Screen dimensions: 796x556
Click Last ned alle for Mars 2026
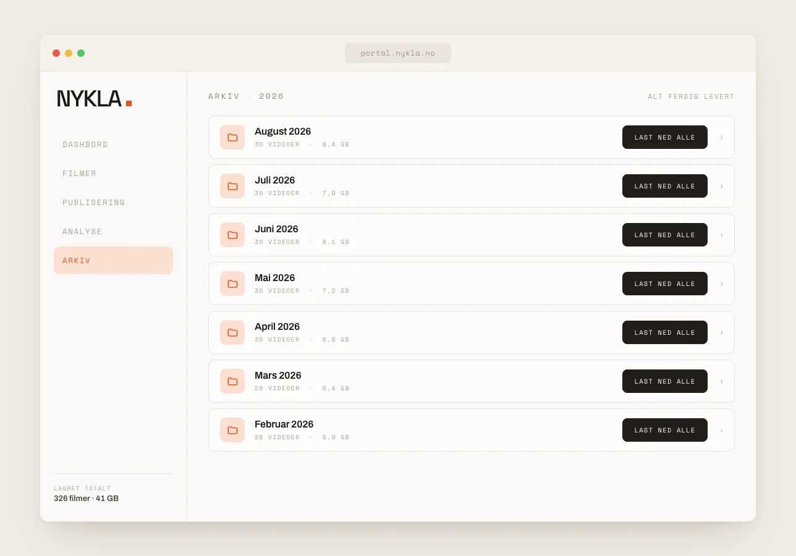pyautogui.click(x=665, y=381)
